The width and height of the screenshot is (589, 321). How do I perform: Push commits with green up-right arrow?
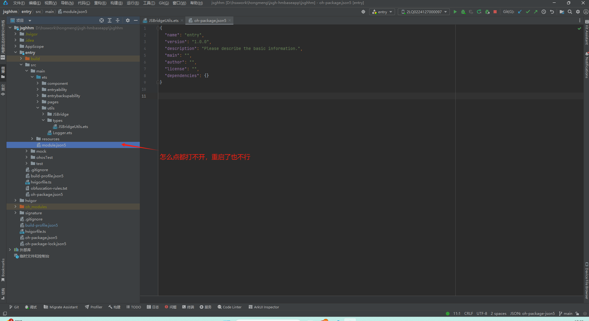pos(536,12)
